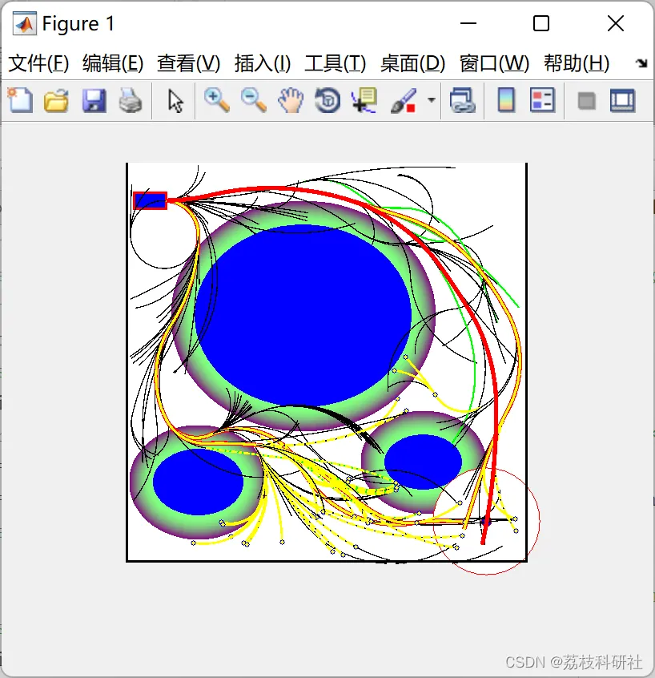Click the small blue ellipse at lower right
The width and height of the screenshot is (655, 678).
pyautogui.click(x=423, y=462)
